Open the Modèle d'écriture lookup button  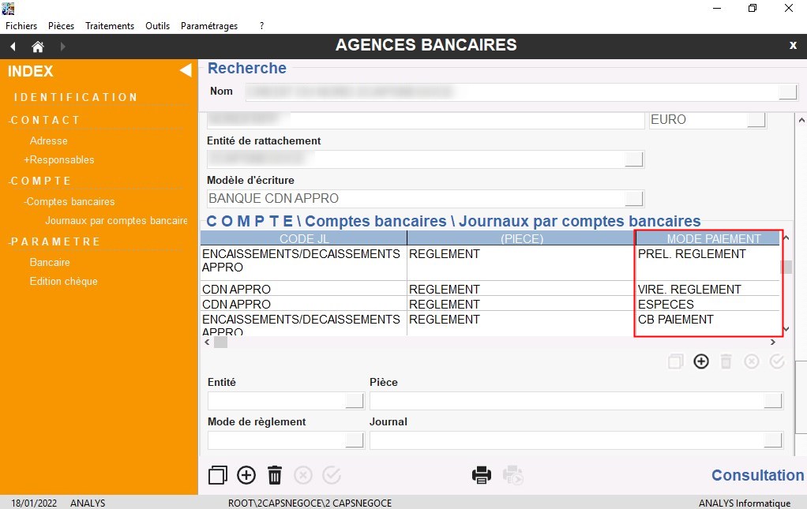[634, 199]
